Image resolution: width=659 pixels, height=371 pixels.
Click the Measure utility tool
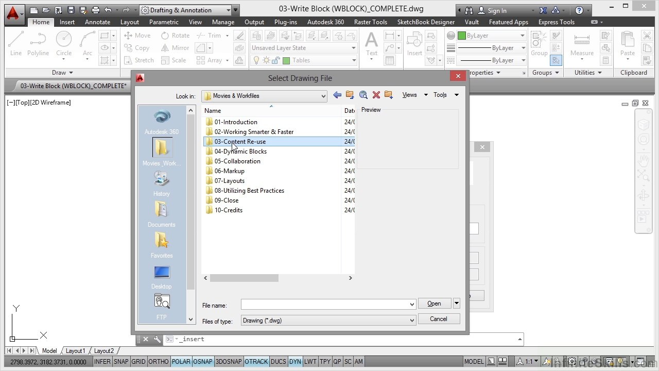click(x=582, y=43)
